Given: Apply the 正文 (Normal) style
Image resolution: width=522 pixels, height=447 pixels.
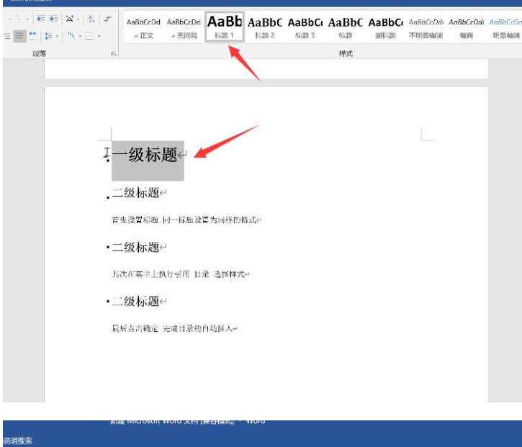Looking at the screenshot, I should click(x=143, y=27).
